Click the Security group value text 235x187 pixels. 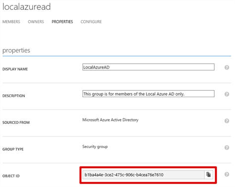(95, 147)
